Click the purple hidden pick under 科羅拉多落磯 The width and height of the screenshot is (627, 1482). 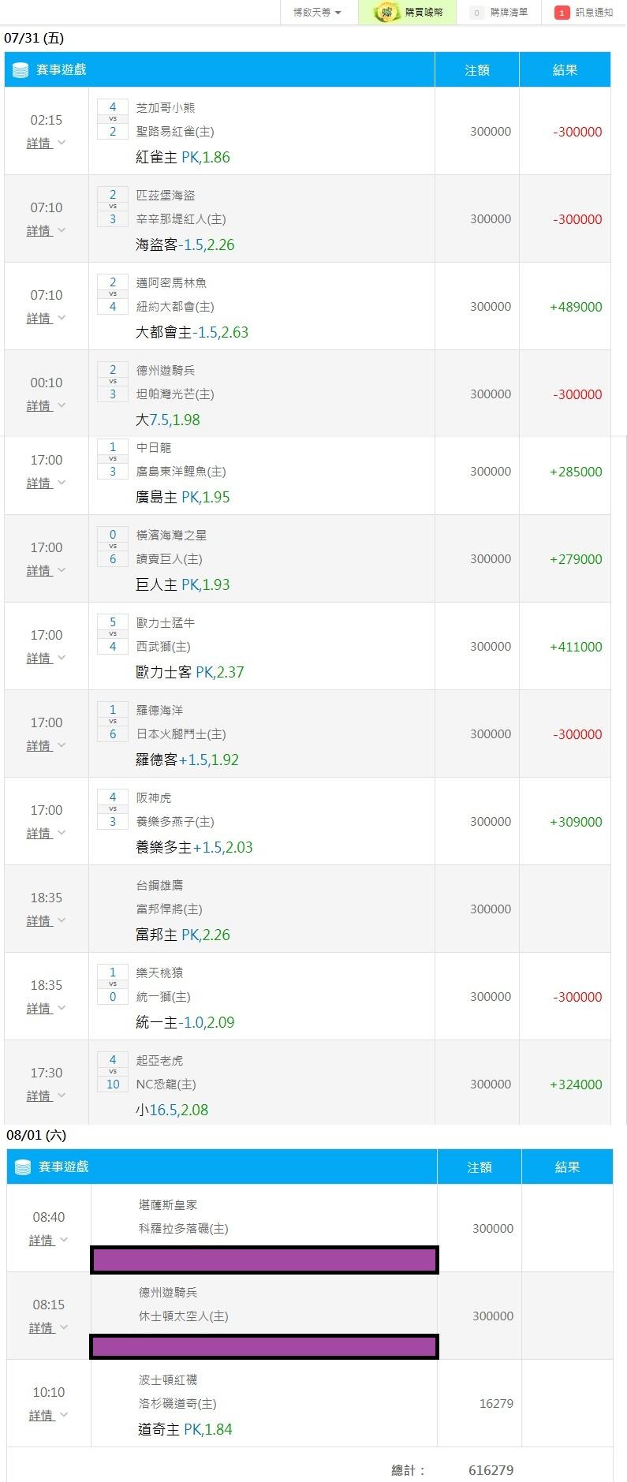click(x=264, y=1260)
